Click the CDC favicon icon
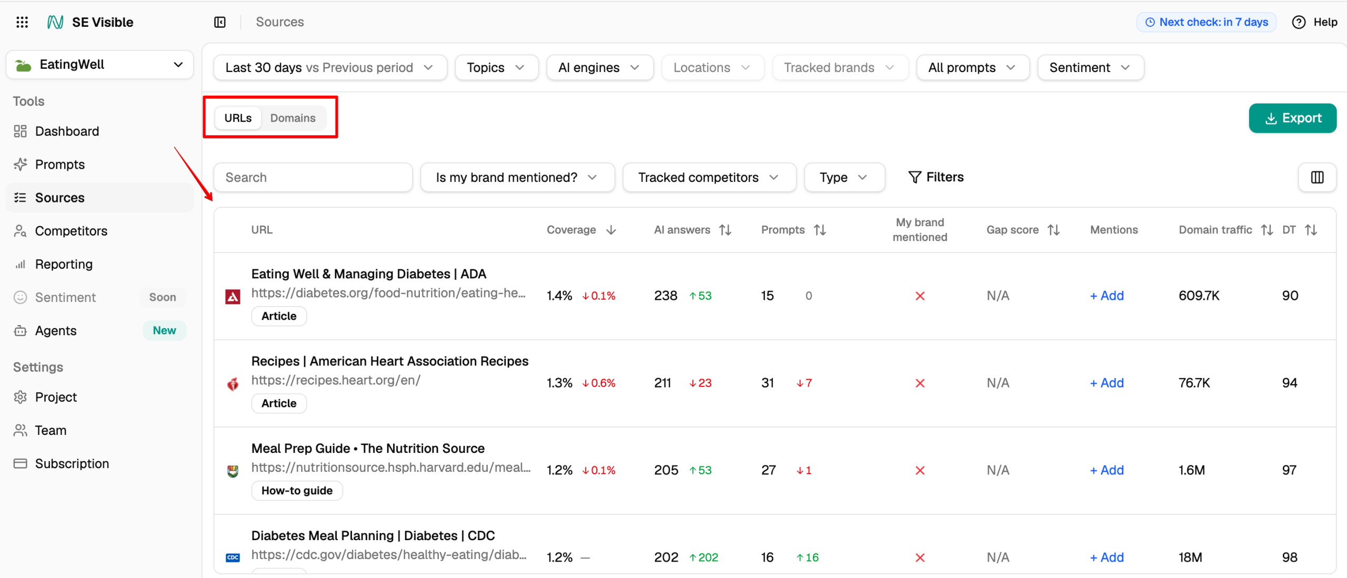This screenshot has height=578, width=1347. 233,557
